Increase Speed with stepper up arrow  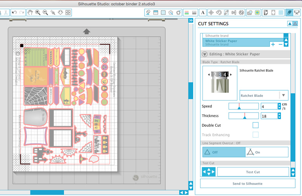(x=279, y=105)
